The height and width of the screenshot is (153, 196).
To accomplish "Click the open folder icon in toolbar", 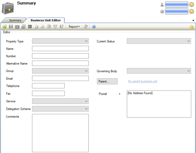I will (x=5, y=27).
